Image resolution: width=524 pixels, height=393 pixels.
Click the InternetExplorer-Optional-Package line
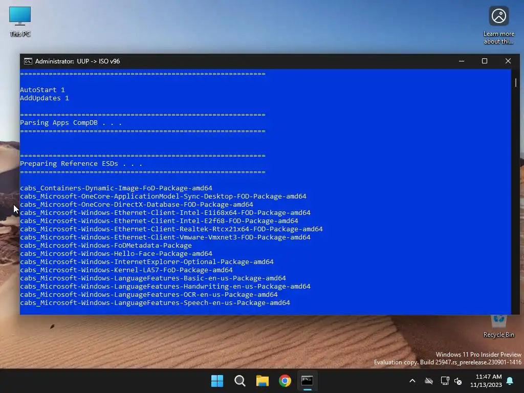point(147,262)
